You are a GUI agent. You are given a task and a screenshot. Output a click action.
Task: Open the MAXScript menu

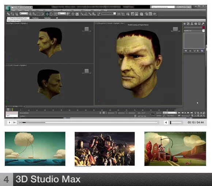[x=97, y=10]
